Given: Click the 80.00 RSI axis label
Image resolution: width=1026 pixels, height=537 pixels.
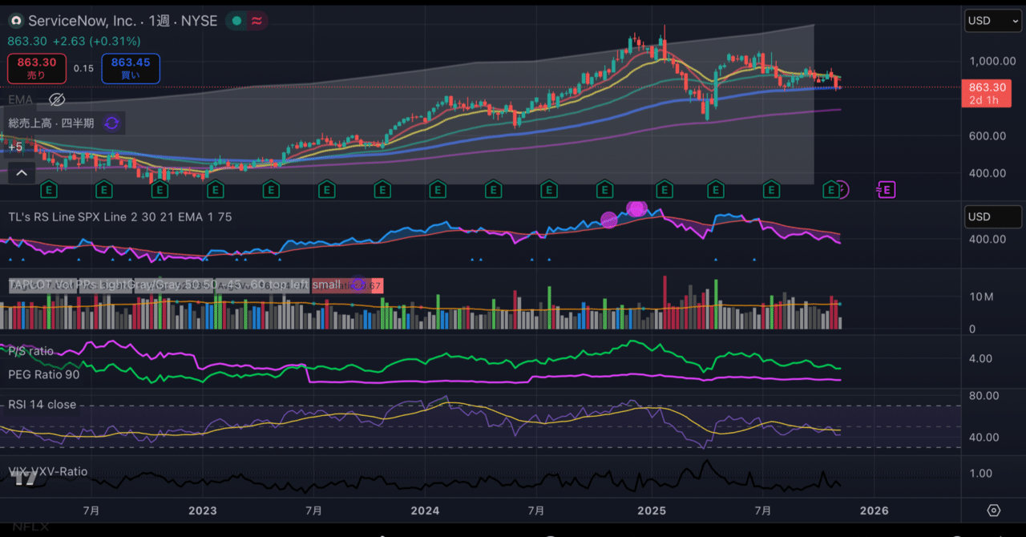Looking at the screenshot, I should point(984,396).
